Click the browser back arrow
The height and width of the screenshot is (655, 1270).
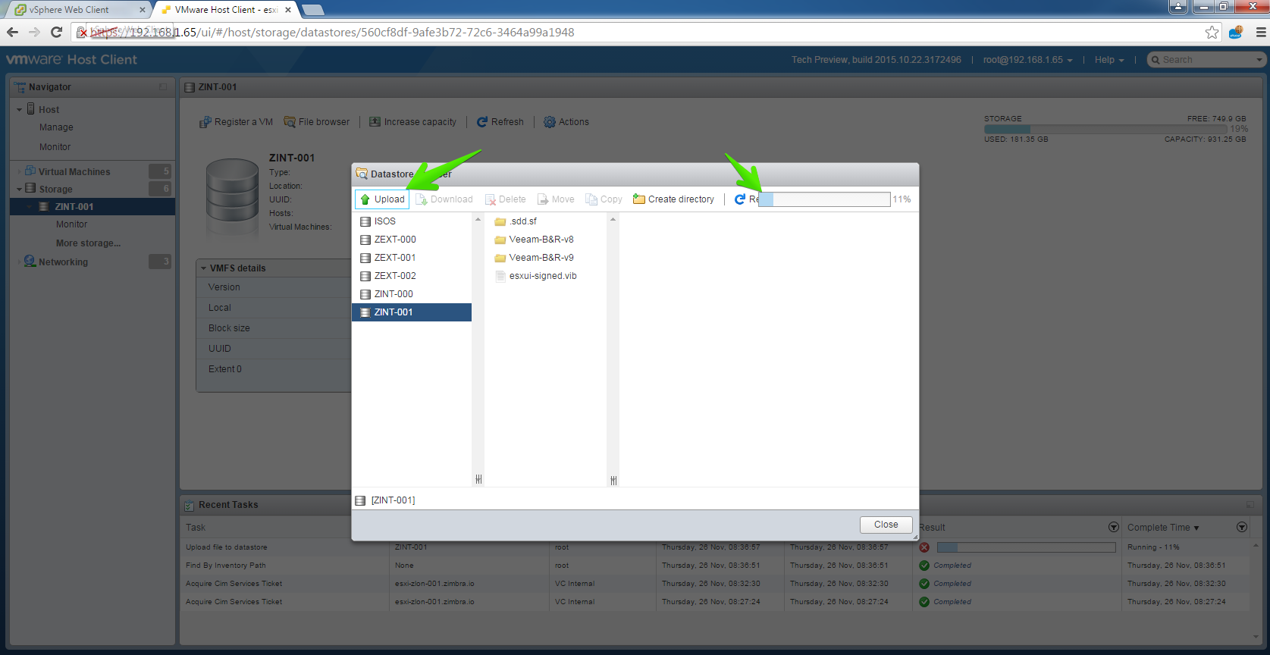coord(12,32)
